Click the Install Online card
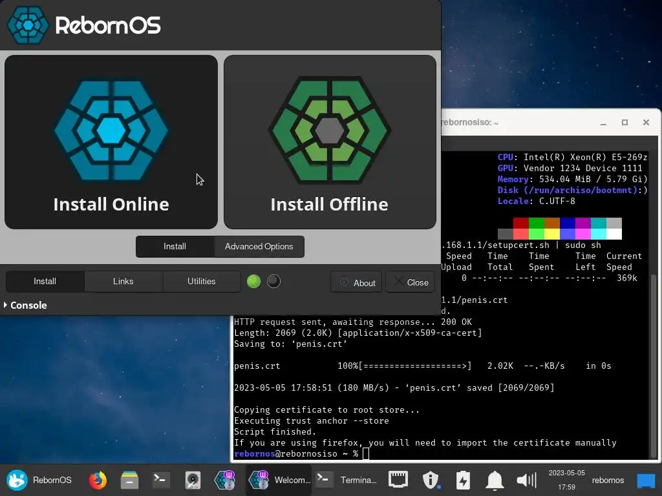Viewport: 662px width, 496px height. coord(111,142)
